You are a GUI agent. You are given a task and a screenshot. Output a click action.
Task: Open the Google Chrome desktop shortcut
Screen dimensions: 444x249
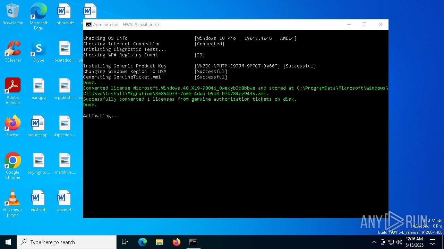[13, 166]
